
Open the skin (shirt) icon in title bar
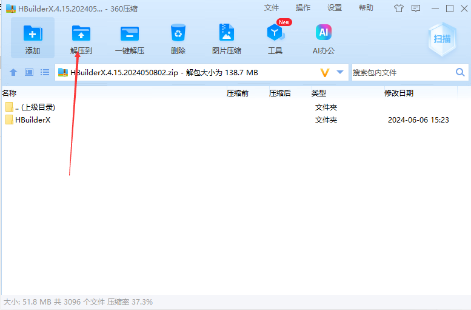[x=399, y=8]
